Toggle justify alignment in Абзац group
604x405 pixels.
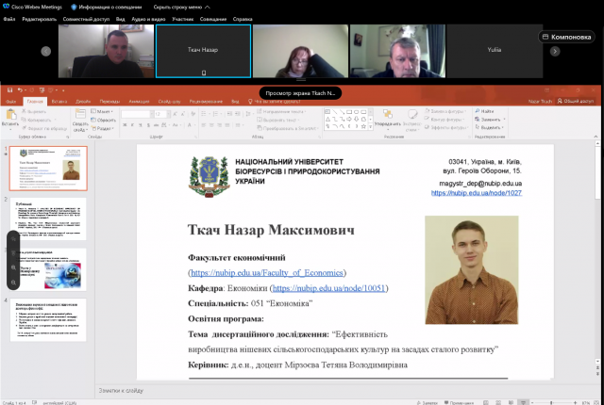(227, 125)
